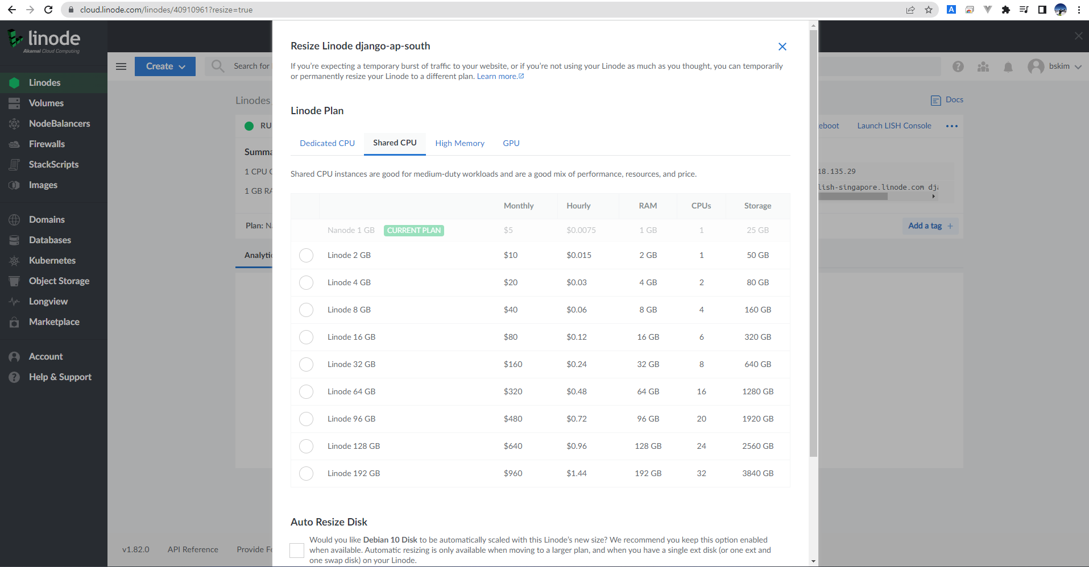Click the browser forward arrow

tap(30, 10)
